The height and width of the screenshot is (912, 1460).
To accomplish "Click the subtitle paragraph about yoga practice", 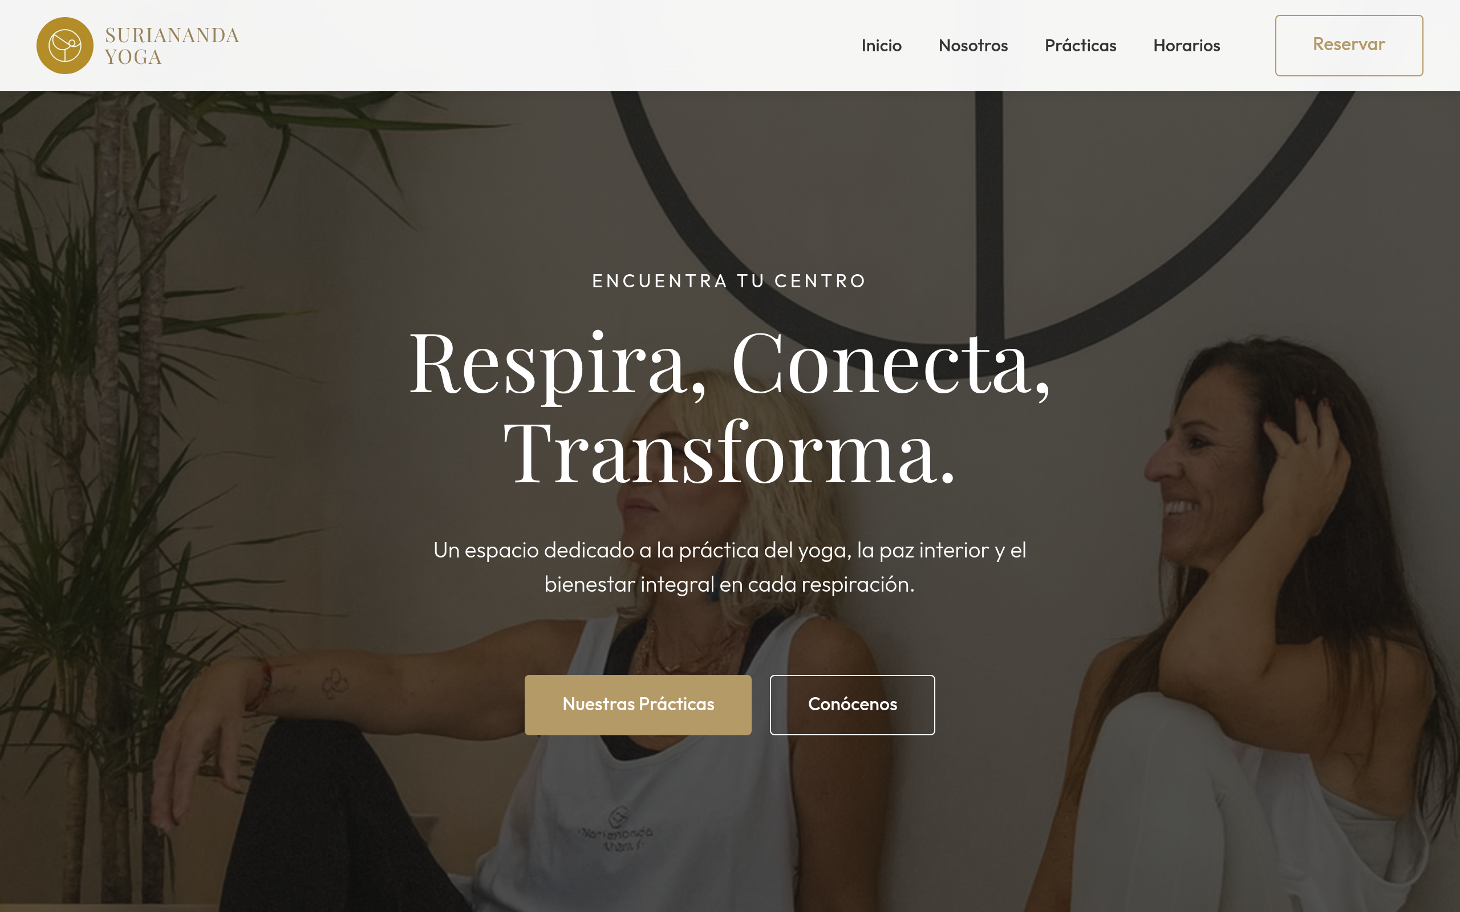I will 729,567.
